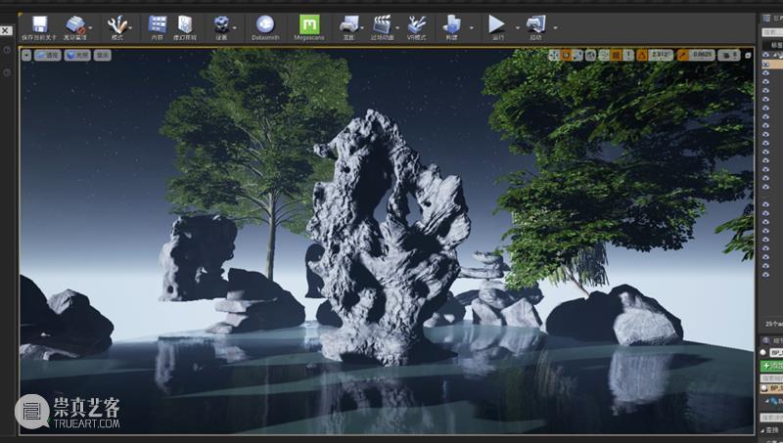Toggle eye visibility of highlighted outliner row

pyautogui.click(x=766, y=64)
